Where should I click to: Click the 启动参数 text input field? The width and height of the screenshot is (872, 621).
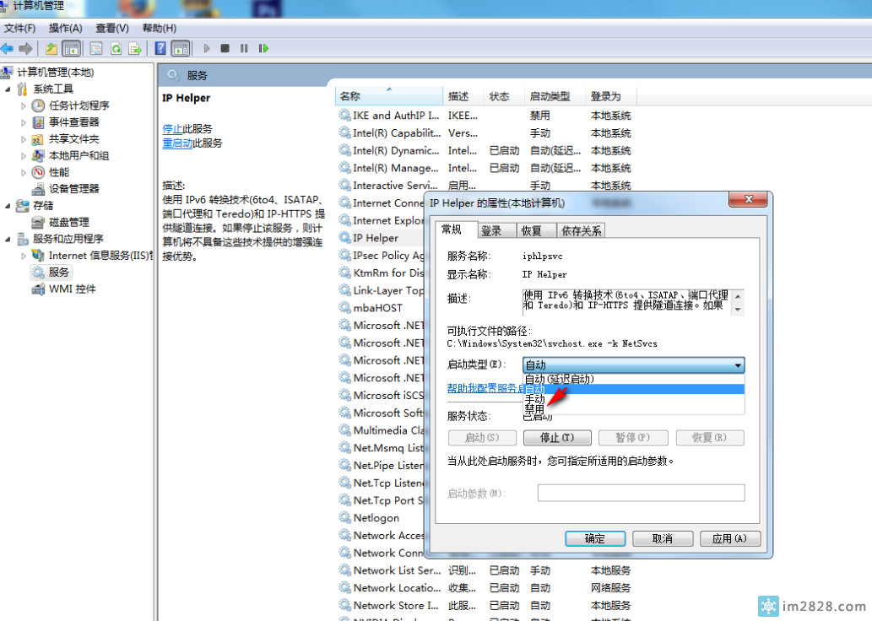[x=641, y=493]
